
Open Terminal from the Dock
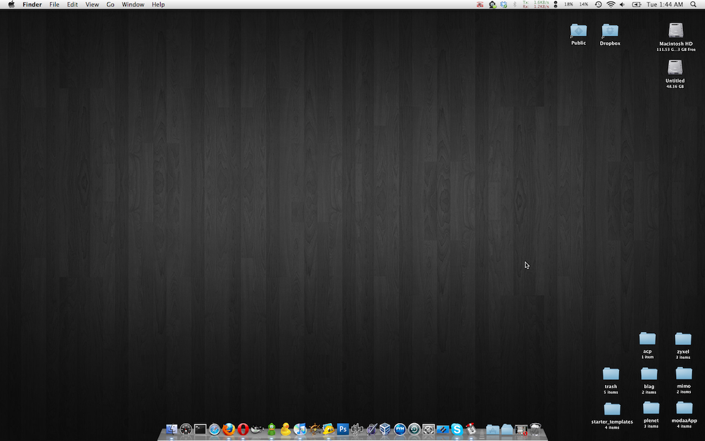tap(200, 429)
